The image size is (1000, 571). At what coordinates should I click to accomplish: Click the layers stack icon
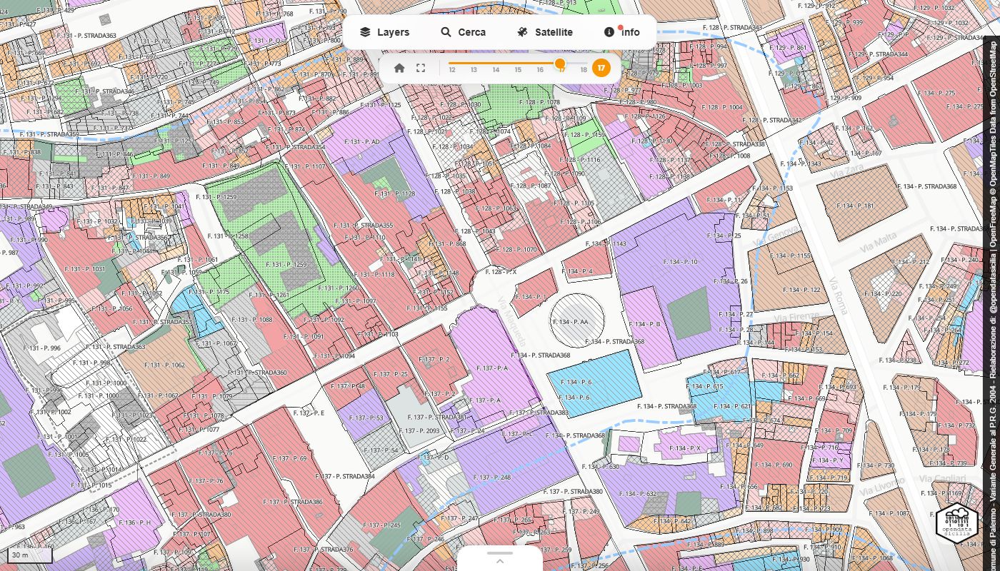[365, 32]
